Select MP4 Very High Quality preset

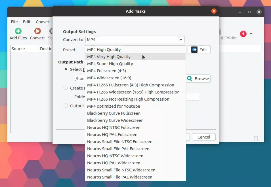click(x=109, y=57)
